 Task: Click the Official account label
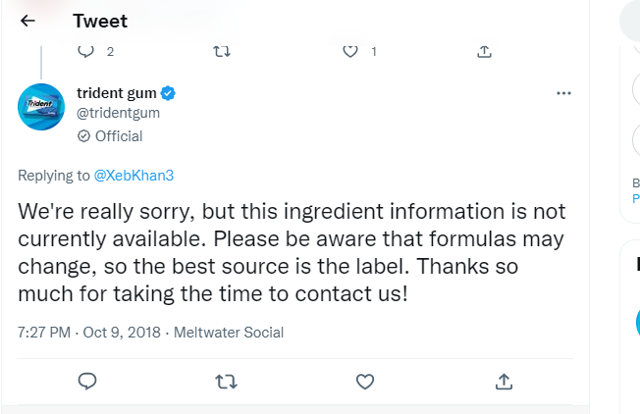tap(118, 136)
